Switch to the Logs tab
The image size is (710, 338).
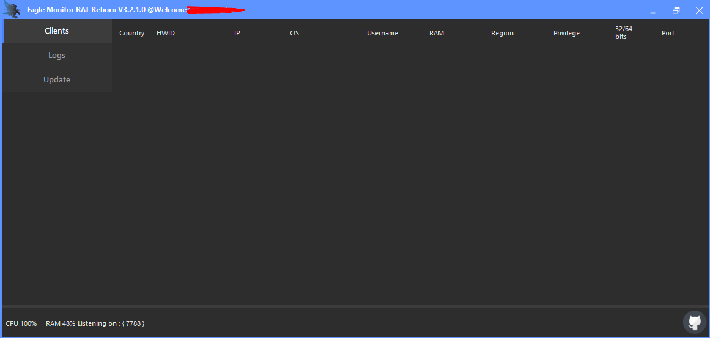(x=57, y=56)
